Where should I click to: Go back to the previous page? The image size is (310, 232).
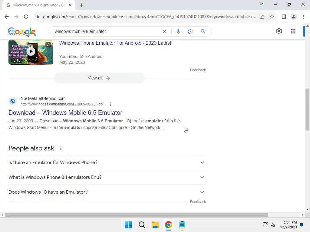(x=7, y=17)
